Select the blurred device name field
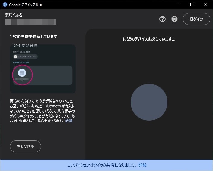The width and height of the screenshot is (213, 171). click(x=30, y=22)
